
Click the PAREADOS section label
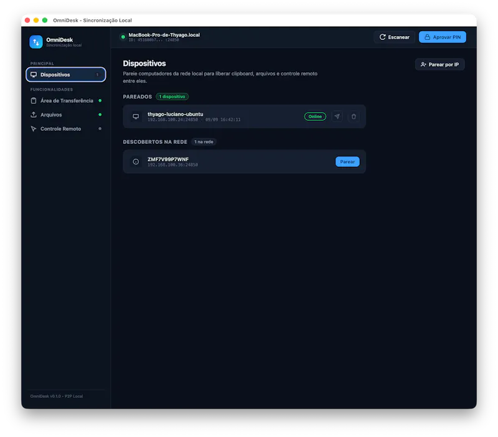coord(138,96)
